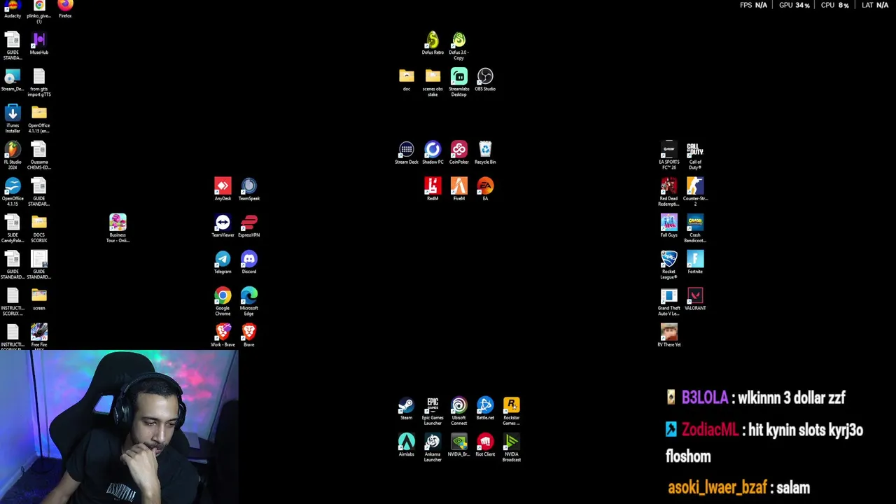Open the Aimlabs shortcut
This screenshot has height=504, width=896.
click(x=407, y=444)
